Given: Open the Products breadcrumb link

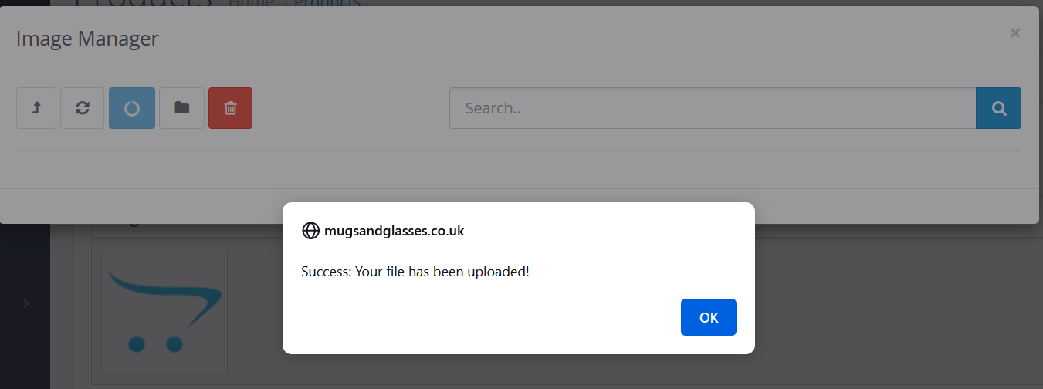Looking at the screenshot, I should 327,3.
